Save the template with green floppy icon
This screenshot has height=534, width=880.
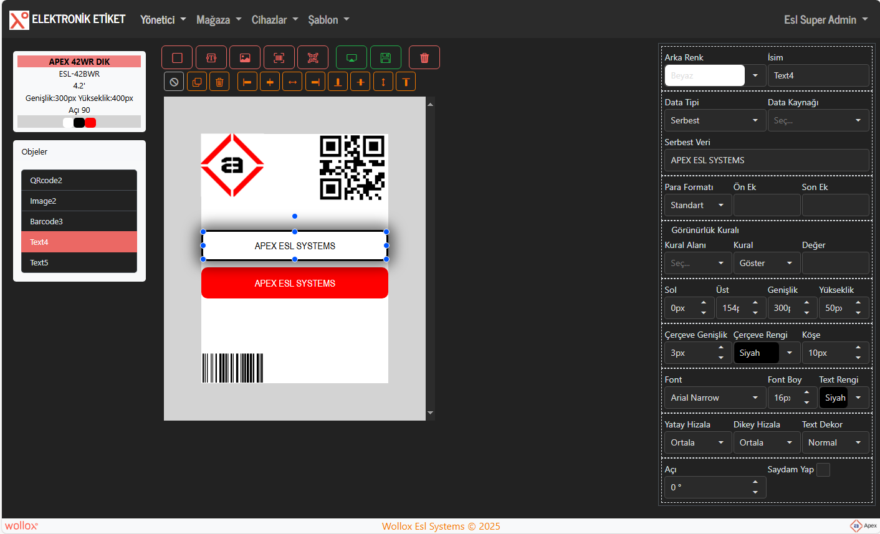386,57
